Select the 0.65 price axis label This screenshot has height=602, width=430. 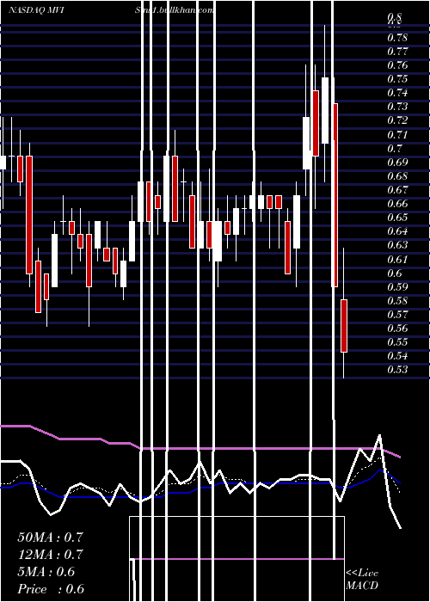(x=397, y=218)
